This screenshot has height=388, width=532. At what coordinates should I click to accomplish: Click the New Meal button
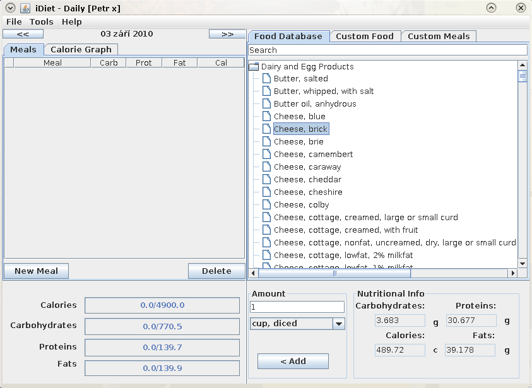pos(37,271)
